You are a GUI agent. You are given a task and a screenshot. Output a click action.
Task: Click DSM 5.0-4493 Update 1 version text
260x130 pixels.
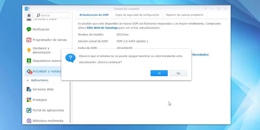(x=132, y=41)
